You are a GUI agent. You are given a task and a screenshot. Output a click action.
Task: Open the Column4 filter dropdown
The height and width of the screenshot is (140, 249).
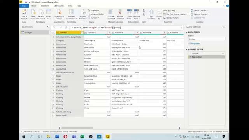[164, 33]
